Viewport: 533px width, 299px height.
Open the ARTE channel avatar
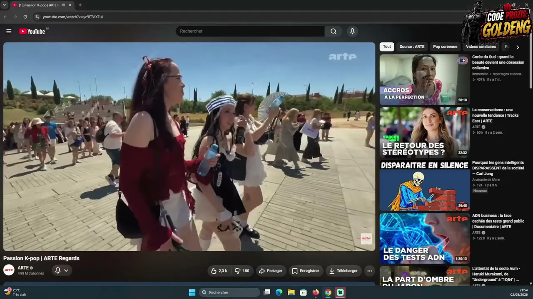pos(9,270)
